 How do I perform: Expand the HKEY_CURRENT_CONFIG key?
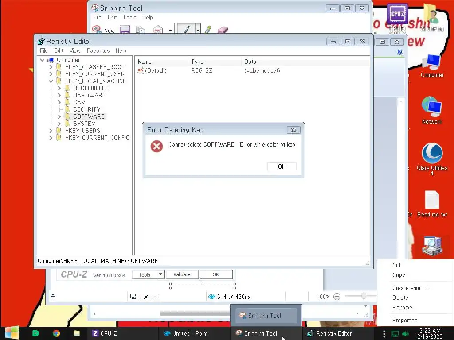pos(51,138)
